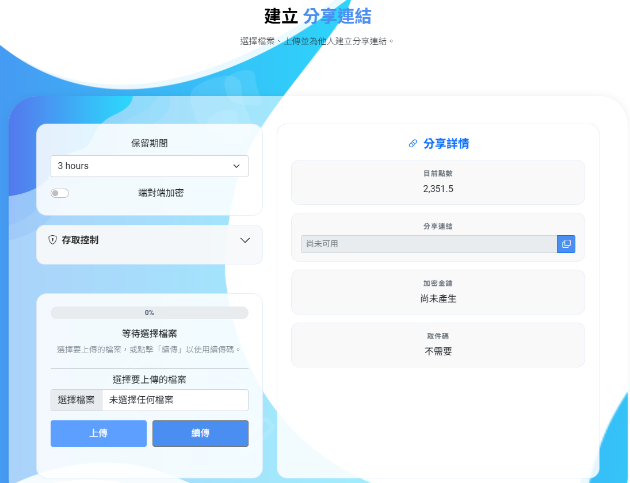Click the 續傳 button
This screenshot has width=630, height=483.
[x=200, y=433]
